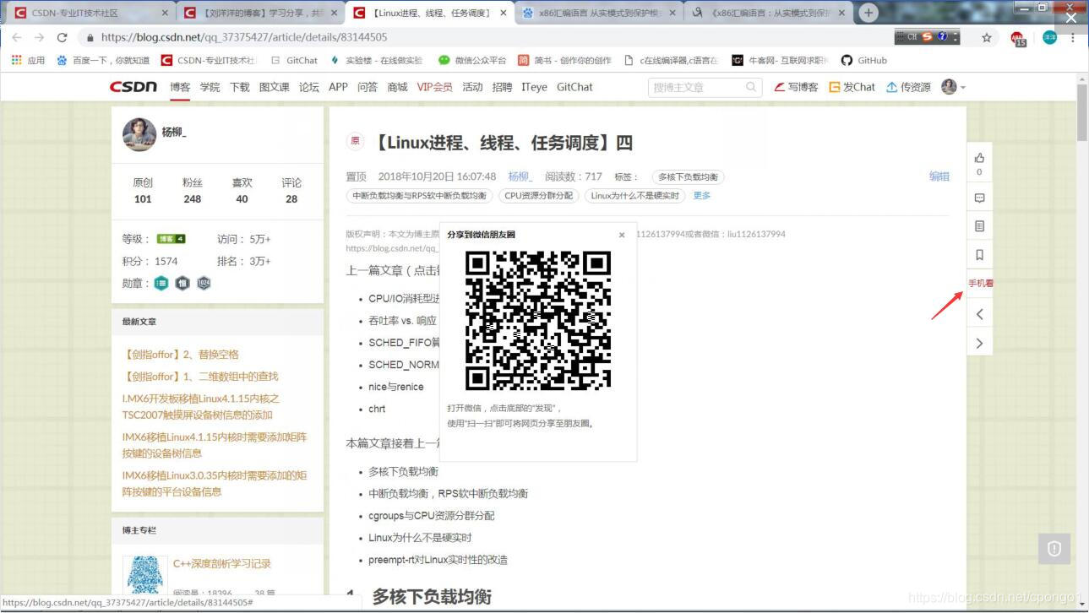Viewport: 1089px width, 613px height.
Task: Go to previous article with left chevron
Action: pyautogui.click(x=979, y=314)
